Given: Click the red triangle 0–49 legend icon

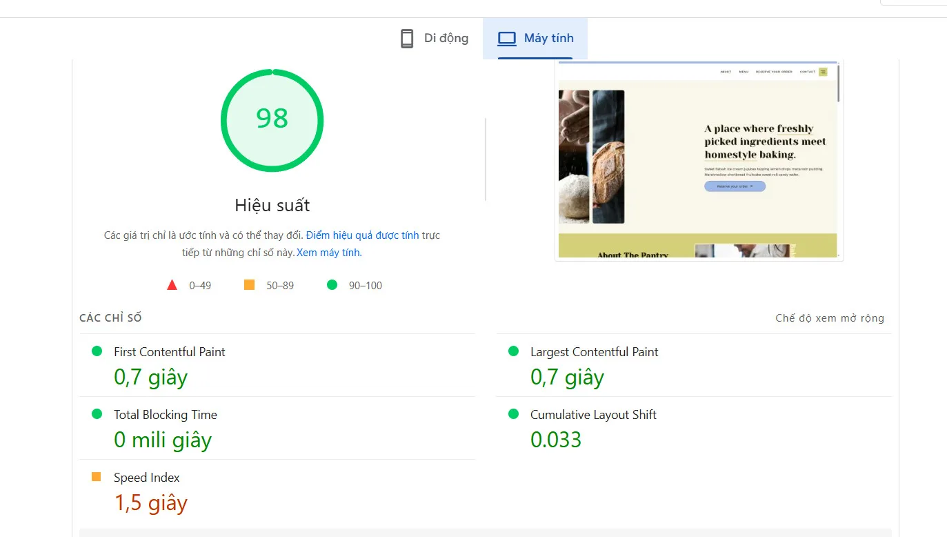Looking at the screenshot, I should [x=171, y=284].
